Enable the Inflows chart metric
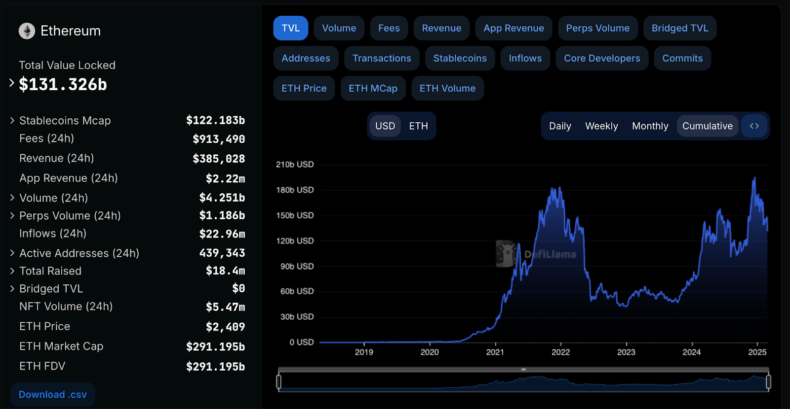790x409 pixels. 525,58
